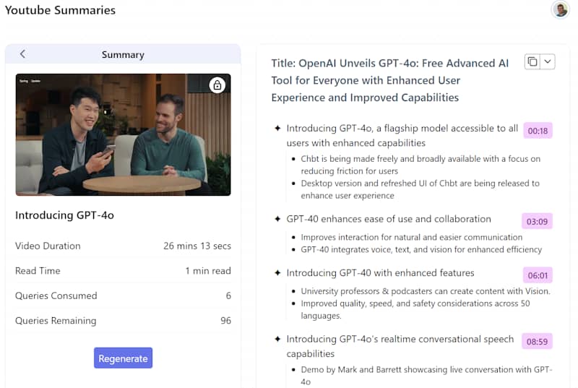The width and height of the screenshot is (578, 388).
Task: Click heading 'GPT-40 enhances ease of use'
Action: 389,219
